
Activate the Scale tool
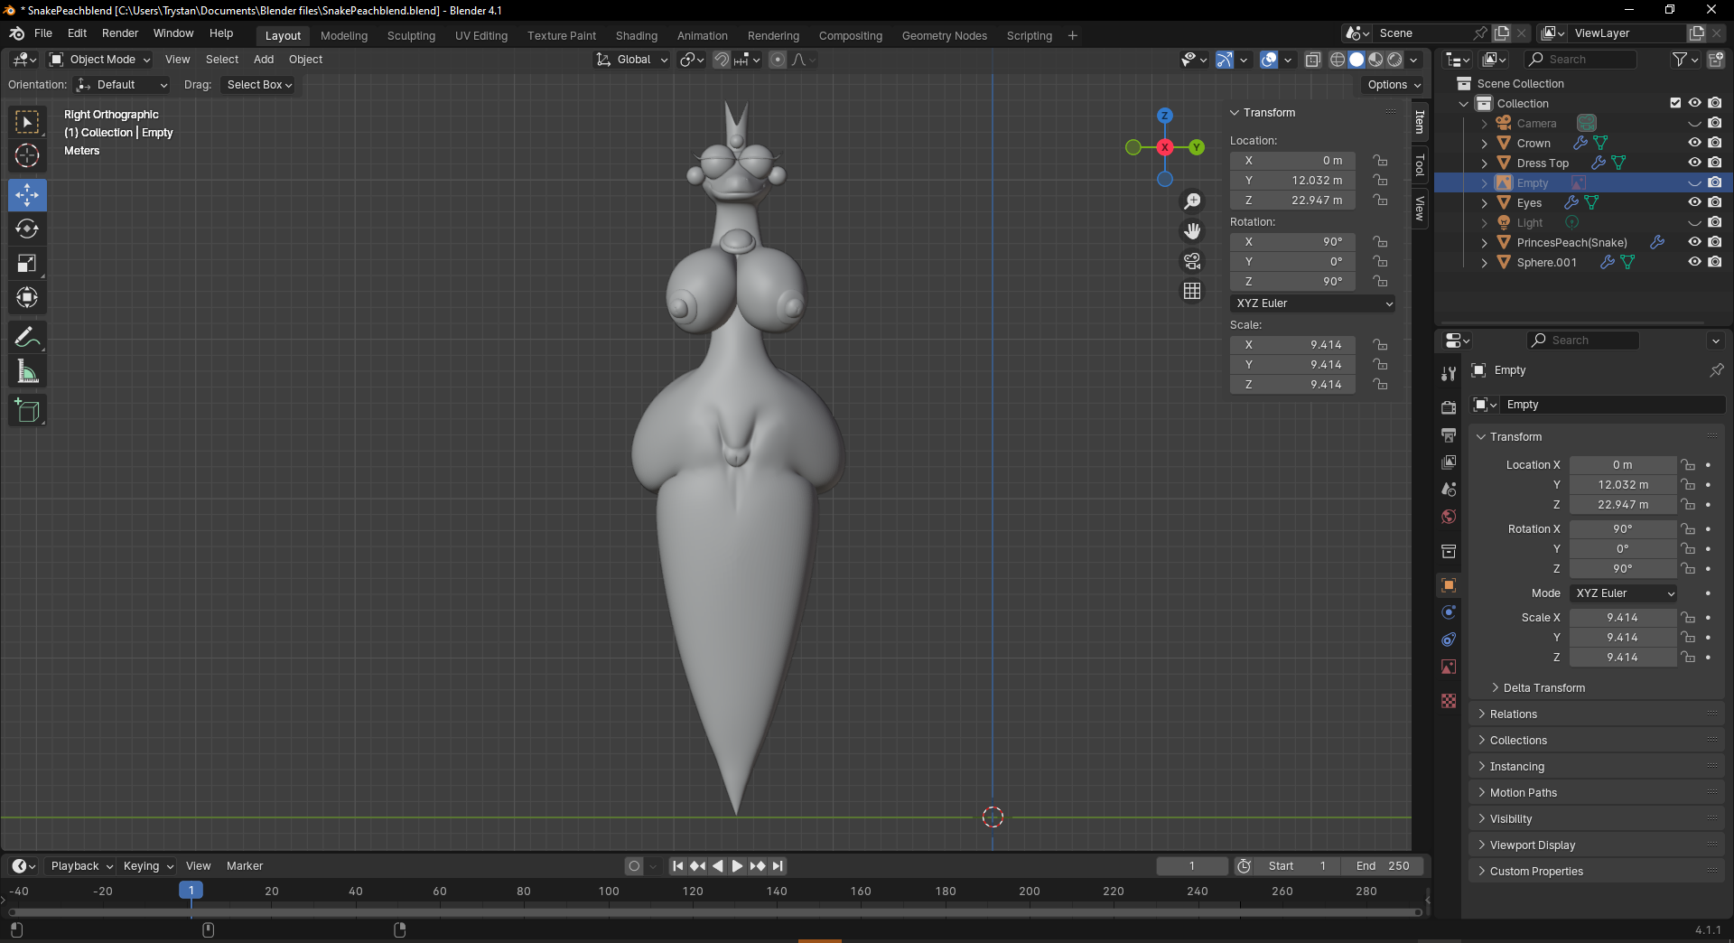(x=27, y=264)
